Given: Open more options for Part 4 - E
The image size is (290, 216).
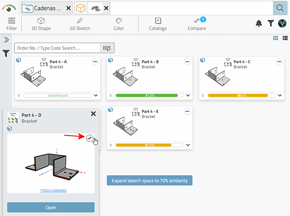Looking at the screenshot, I should pos(187,111).
